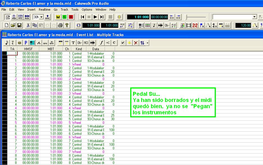263x165 pixels.
Task: Open the Audio waveform view icon
Action: 161,25
